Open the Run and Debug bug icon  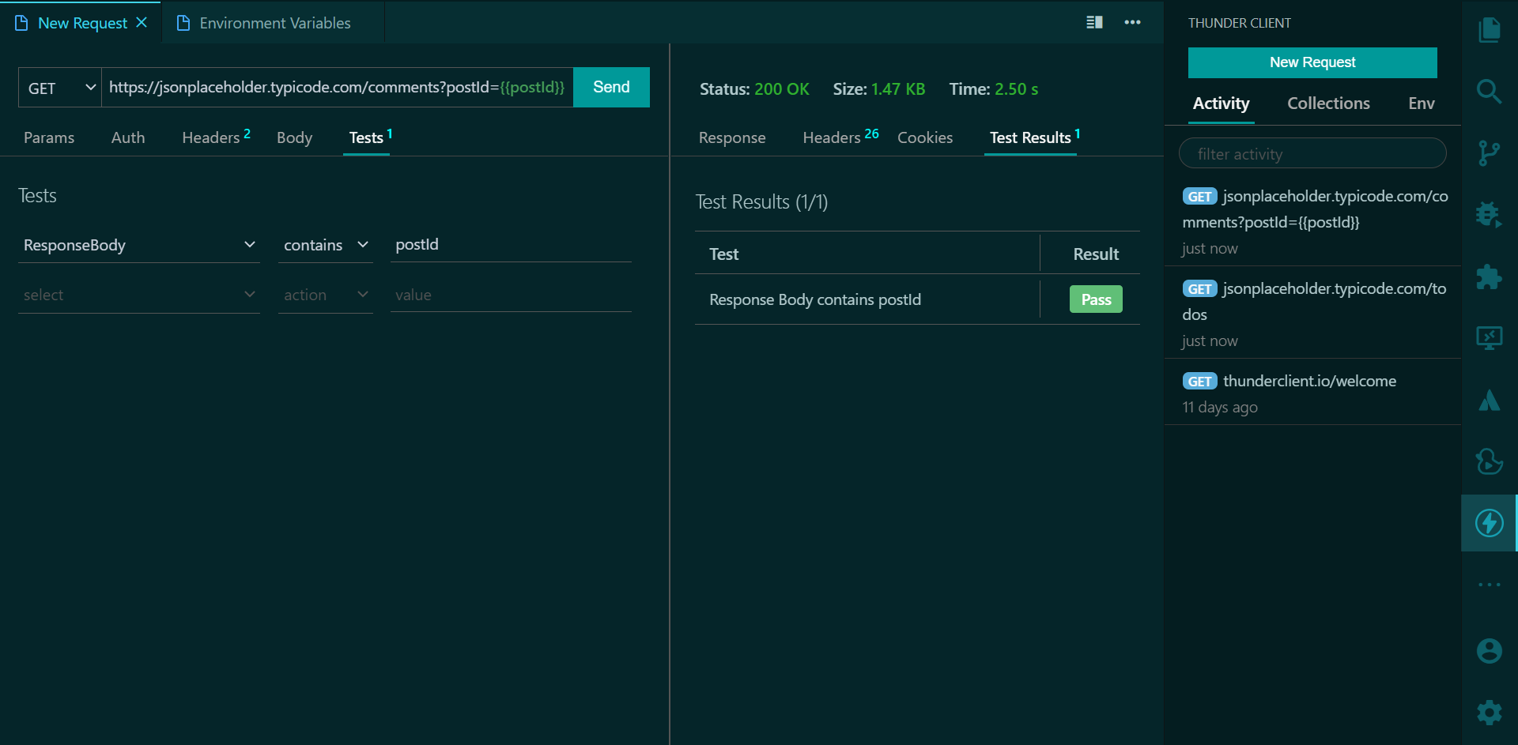point(1490,214)
